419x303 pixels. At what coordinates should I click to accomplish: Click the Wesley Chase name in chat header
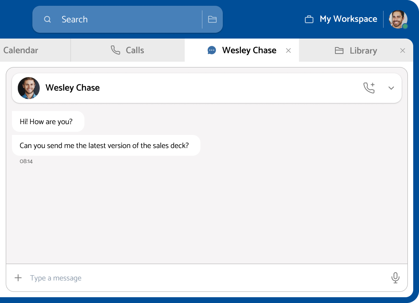(72, 88)
